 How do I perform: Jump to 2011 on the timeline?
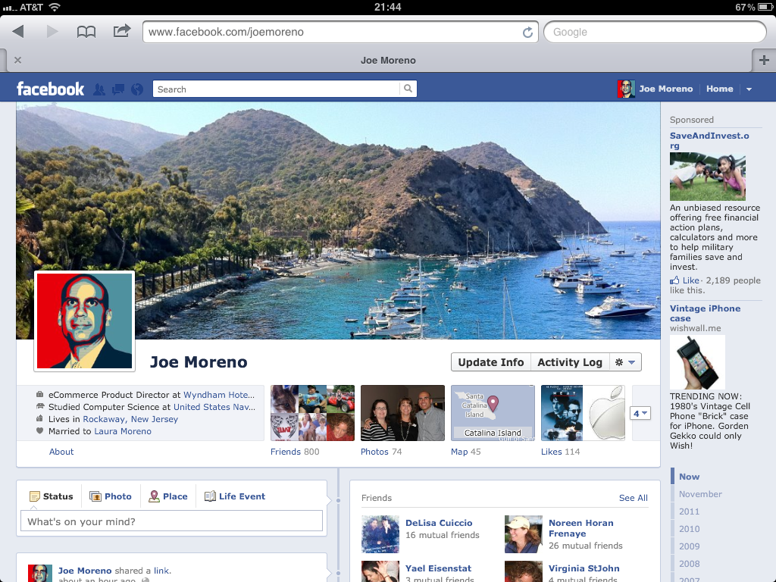click(x=689, y=512)
